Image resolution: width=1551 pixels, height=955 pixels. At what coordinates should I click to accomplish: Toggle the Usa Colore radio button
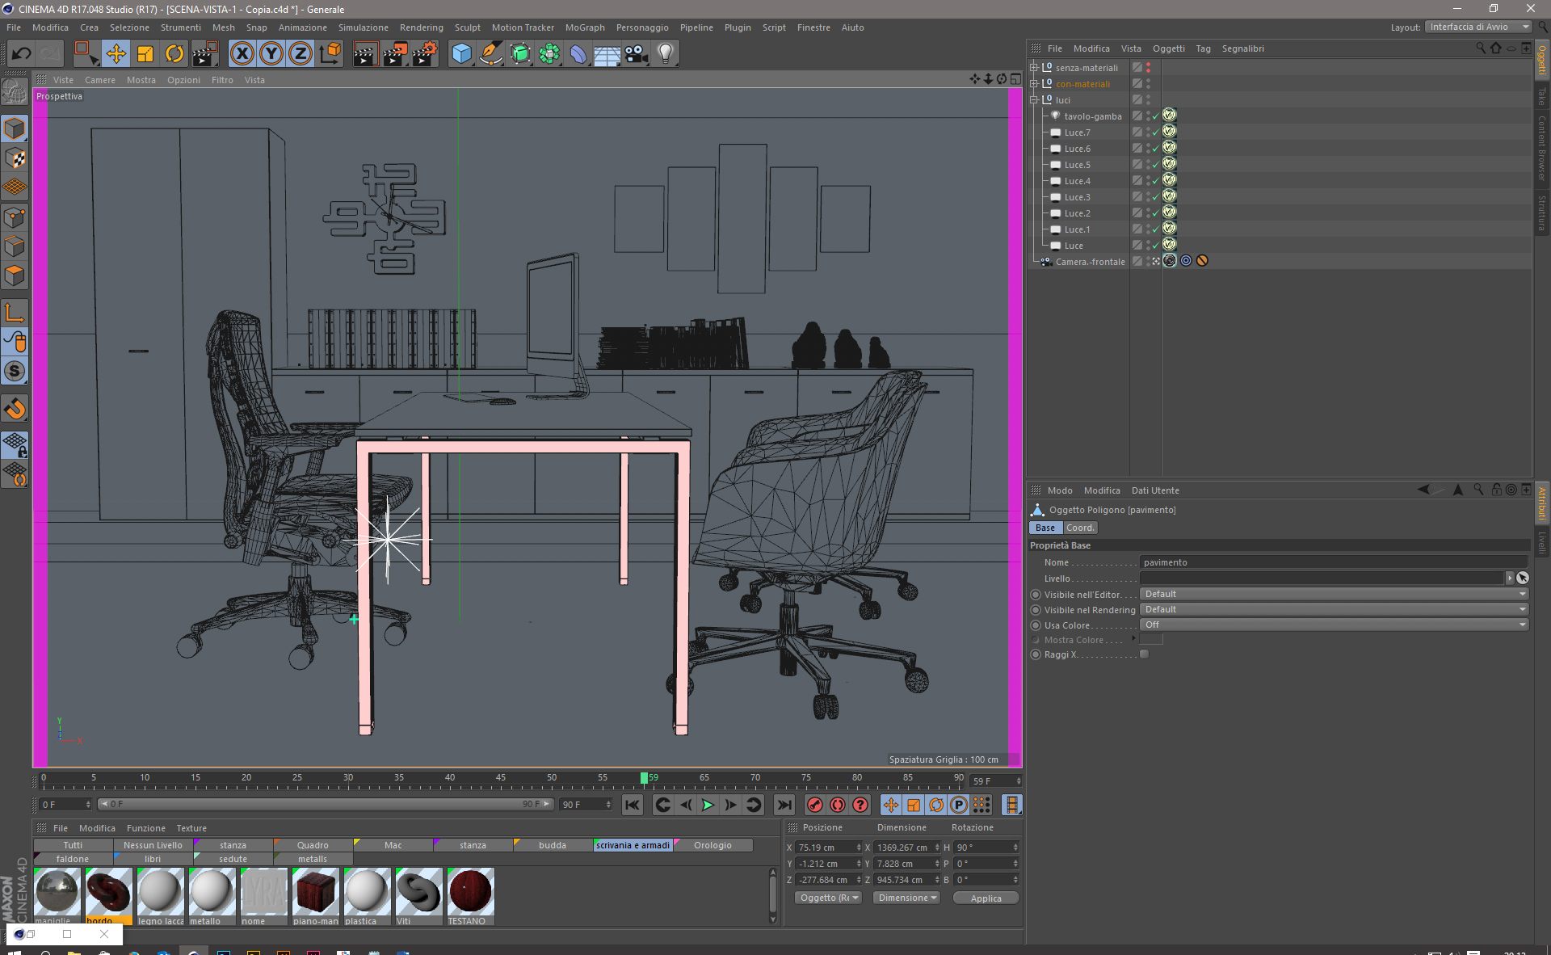[x=1036, y=625]
